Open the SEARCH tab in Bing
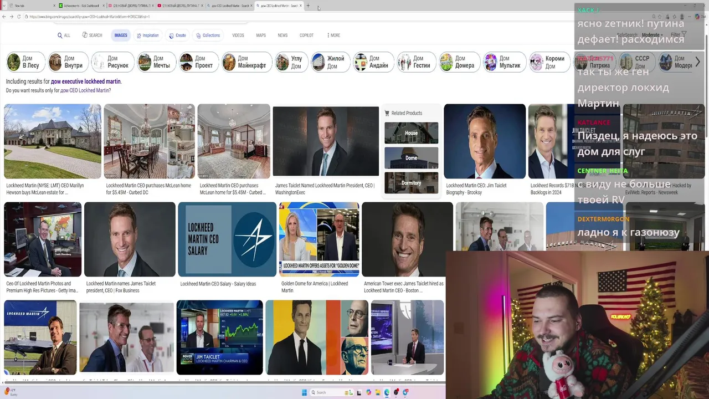Image resolution: width=709 pixels, height=399 pixels. pyautogui.click(x=92, y=35)
